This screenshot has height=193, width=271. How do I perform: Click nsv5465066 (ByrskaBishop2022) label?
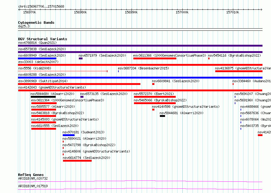pos(160,100)
